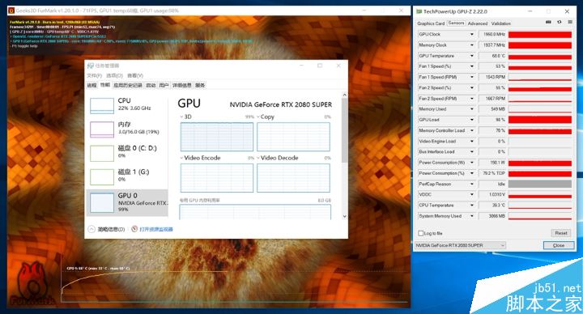The image size is (583, 314).
Task: Switch to the Sensors tab
Action: pos(456,23)
